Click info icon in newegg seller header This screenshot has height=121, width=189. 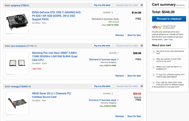click(142, 86)
